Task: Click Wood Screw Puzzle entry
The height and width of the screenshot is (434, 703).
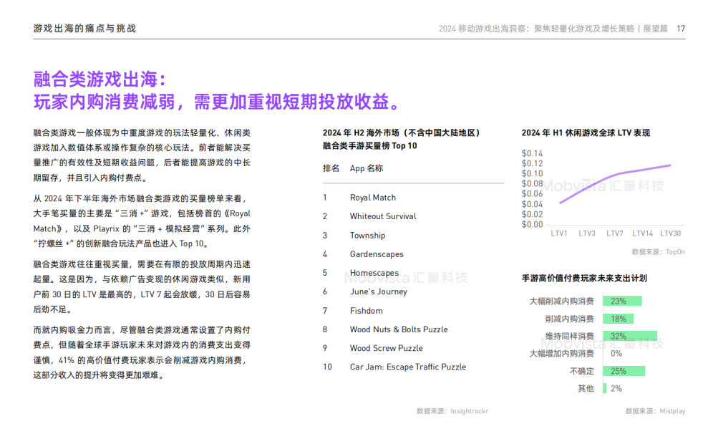Action: pyautogui.click(x=386, y=348)
